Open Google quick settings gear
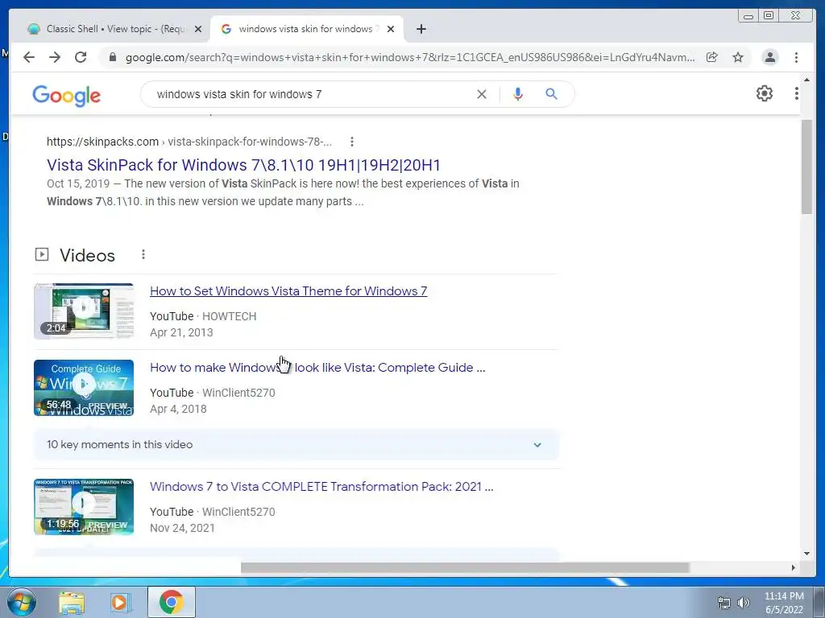The width and height of the screenshot is (825, 618). [x=765, y=93]
